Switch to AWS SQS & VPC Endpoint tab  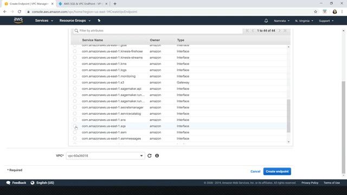tap(82, 4)
